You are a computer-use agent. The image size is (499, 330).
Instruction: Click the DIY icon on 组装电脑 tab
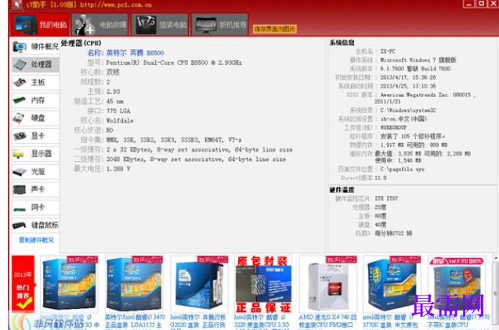pyautogui.click(x=146, y=24)
